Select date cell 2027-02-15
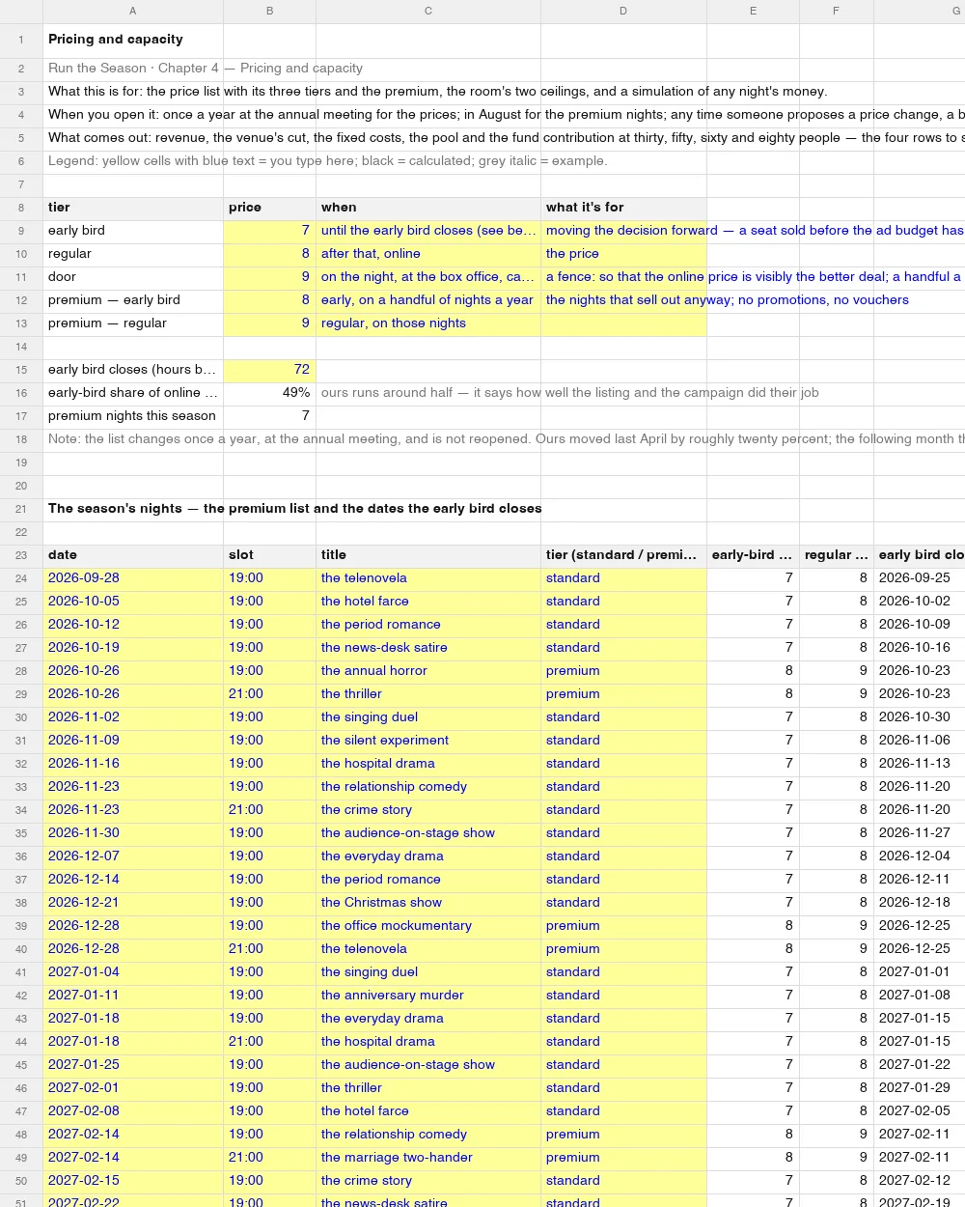Viewport: 965px width, 1207px height. [x=133, y=1181]
